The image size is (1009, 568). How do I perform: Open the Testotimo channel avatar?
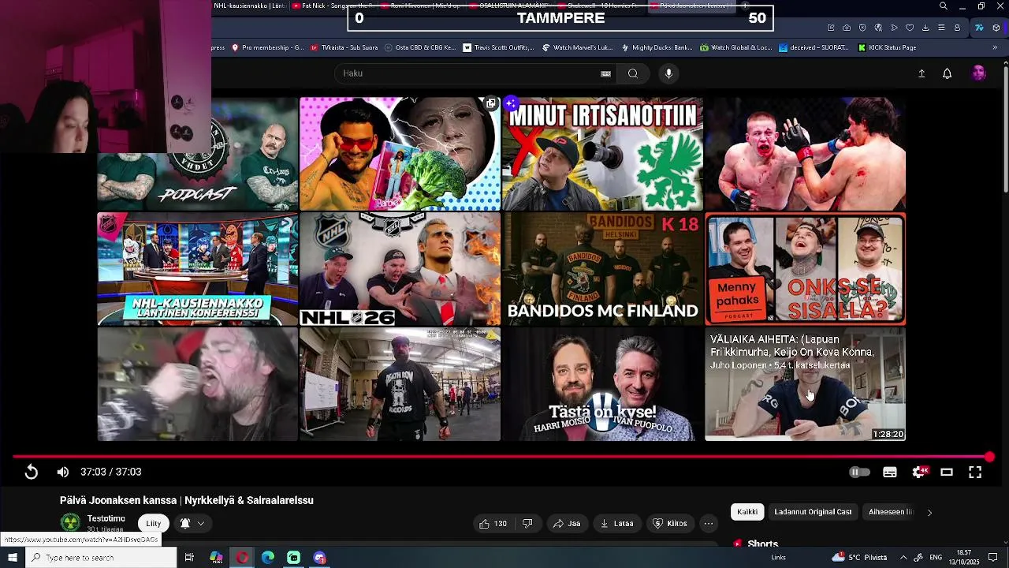click(x=71, y=522)
